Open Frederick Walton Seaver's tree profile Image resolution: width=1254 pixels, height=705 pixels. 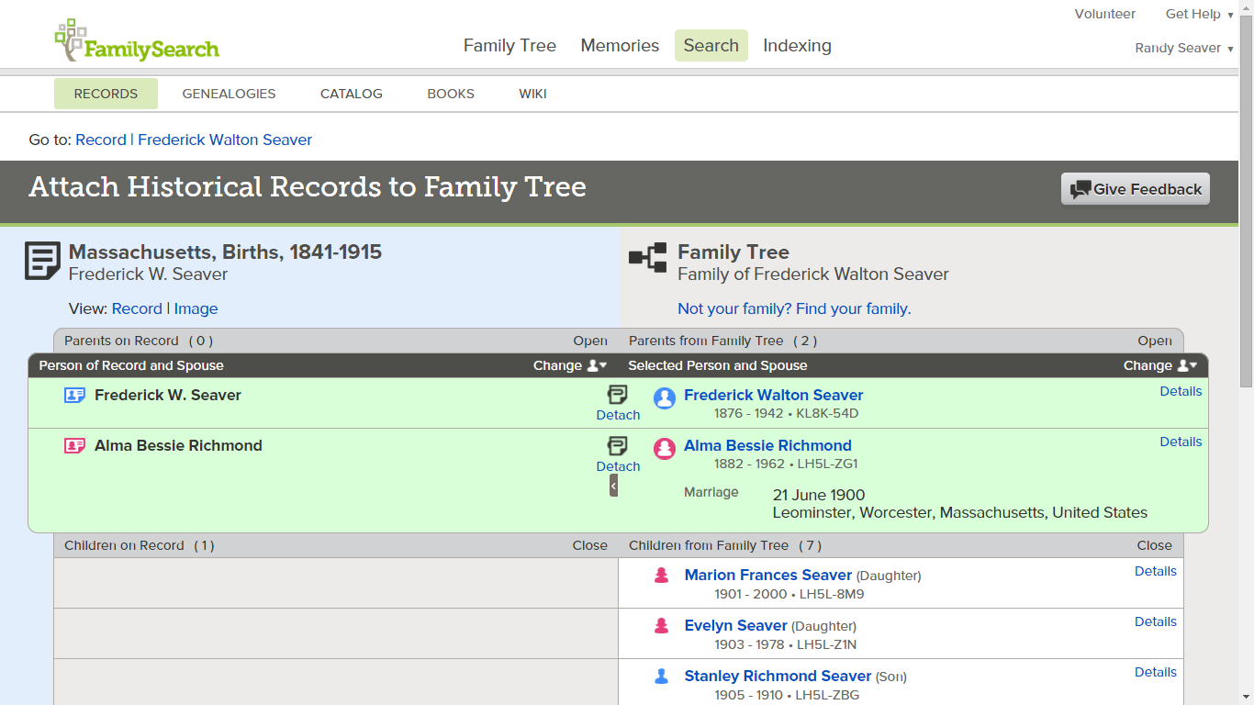[x=774, y=395]
